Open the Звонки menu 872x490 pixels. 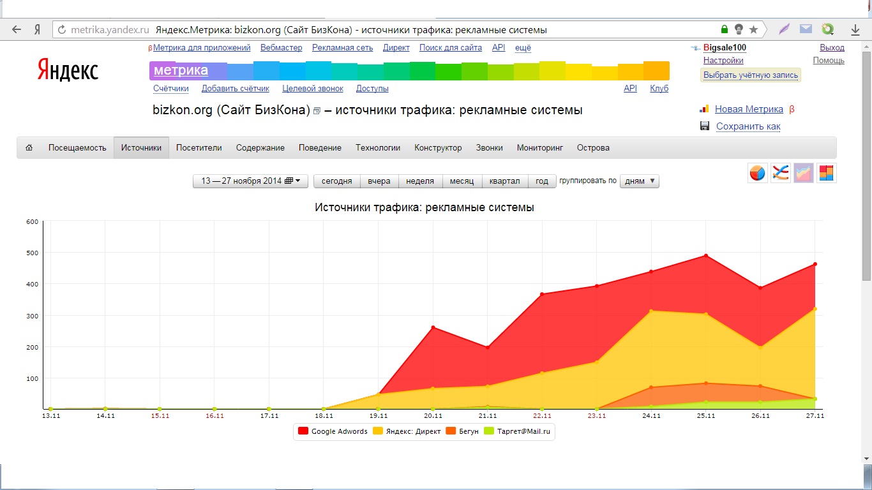(x=490, y=147)
